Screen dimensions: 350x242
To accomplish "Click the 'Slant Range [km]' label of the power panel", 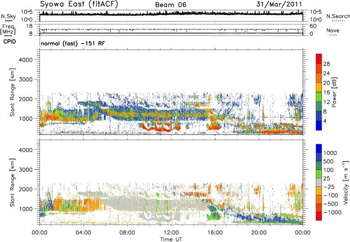I will (12, 92).
